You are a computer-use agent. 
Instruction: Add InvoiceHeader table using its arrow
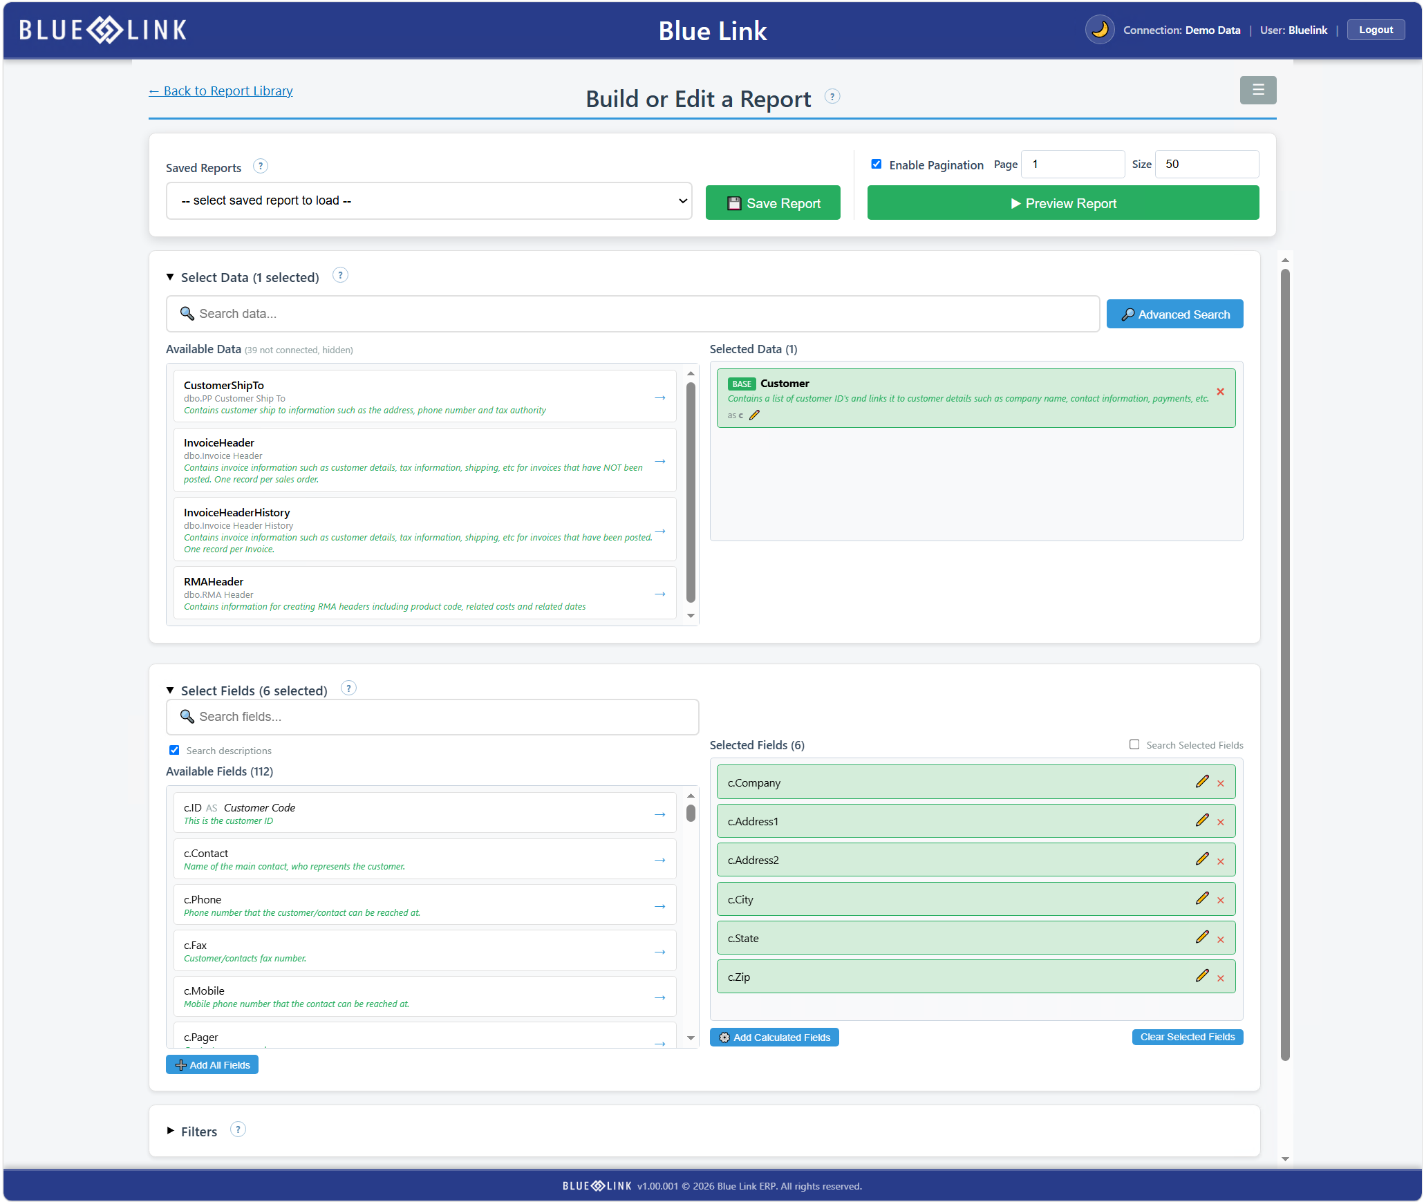(659, 460)
